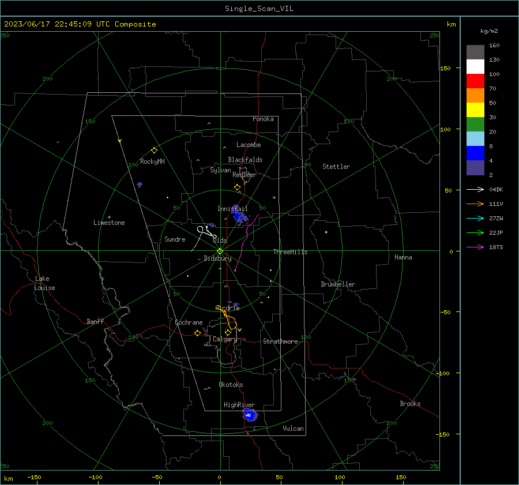Click the orange aircraft track near Airdrie

tap(227, 318)
